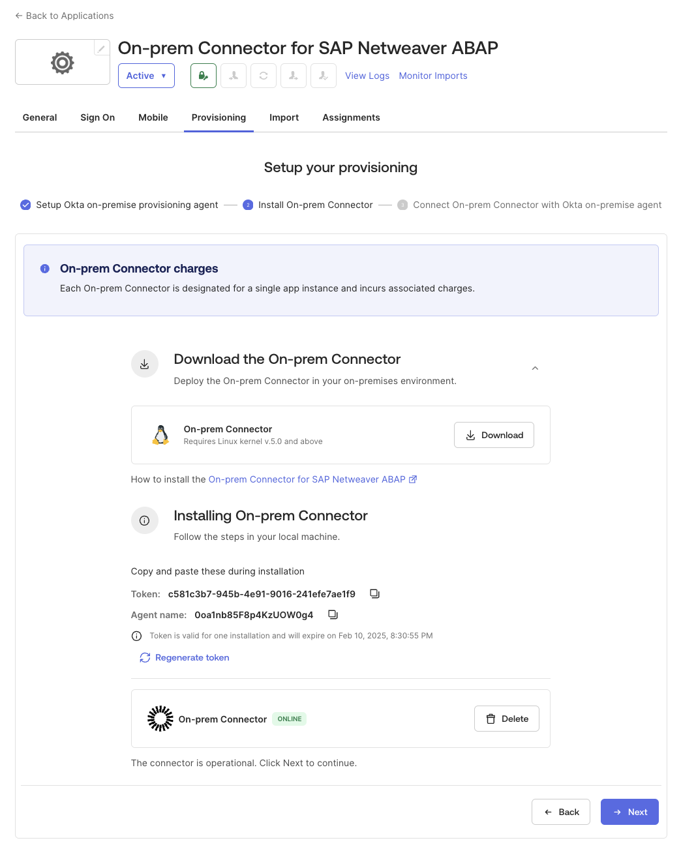The height and width of the screenshot is (849, 681).
Task: Open the Active status dropdown
Action: 146,76
